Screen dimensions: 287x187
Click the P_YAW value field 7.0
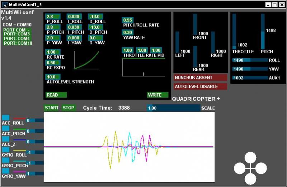[x=53, y=38]
